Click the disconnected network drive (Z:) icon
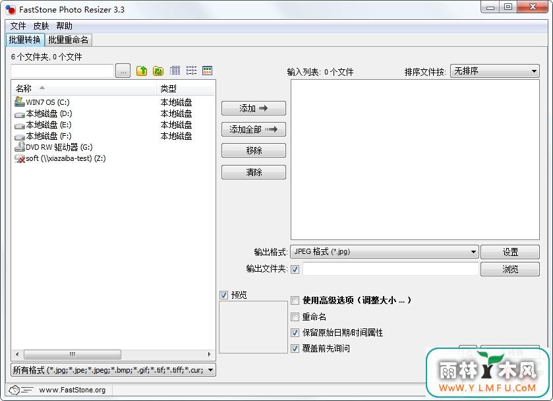 coord(19,158)
